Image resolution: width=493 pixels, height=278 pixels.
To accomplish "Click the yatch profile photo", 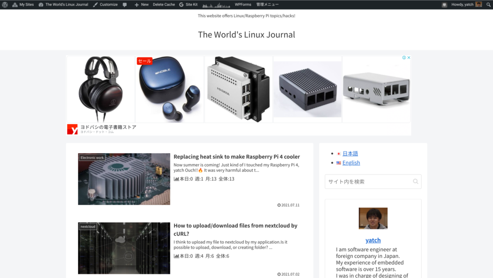I will [373, 218].
